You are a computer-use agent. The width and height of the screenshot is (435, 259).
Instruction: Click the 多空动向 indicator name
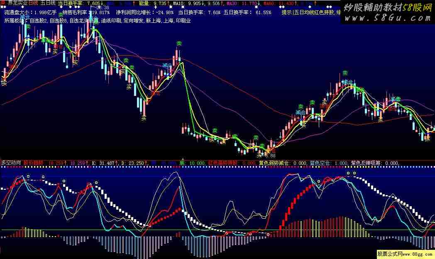(10, 163)
